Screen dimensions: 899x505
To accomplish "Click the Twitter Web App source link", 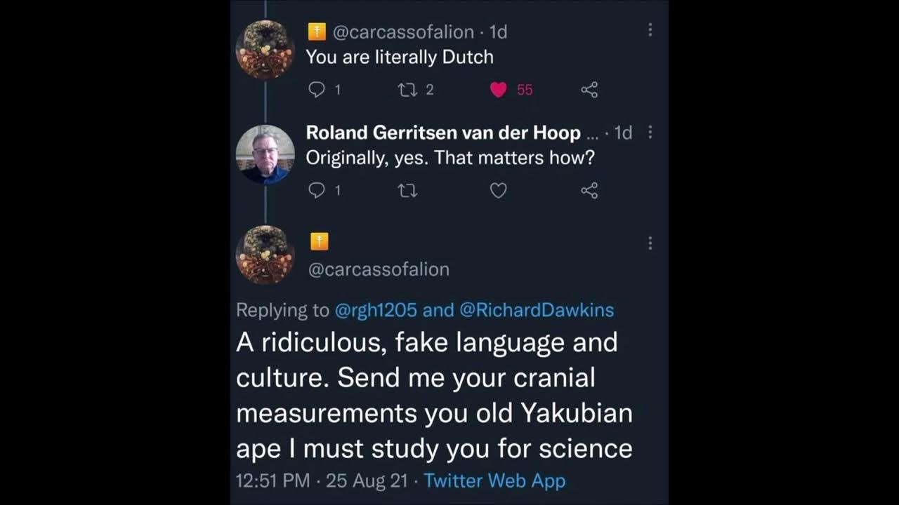I will 494,481.
